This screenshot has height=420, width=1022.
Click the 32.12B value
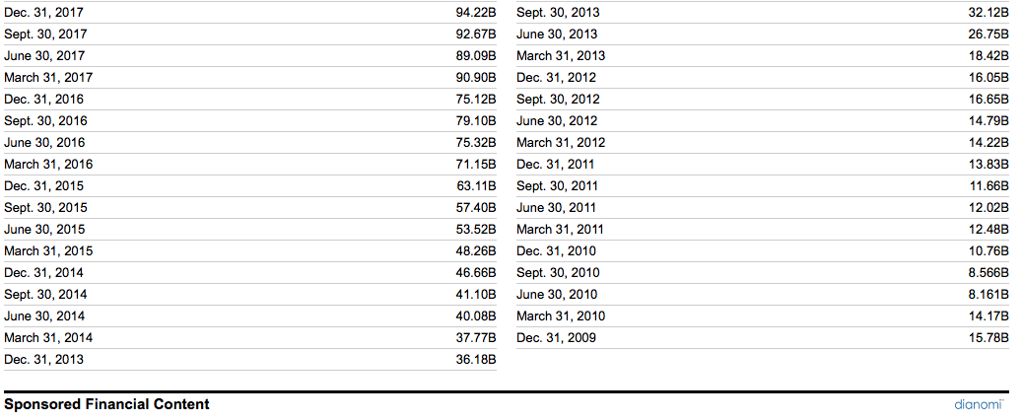[x=988, y=13]
